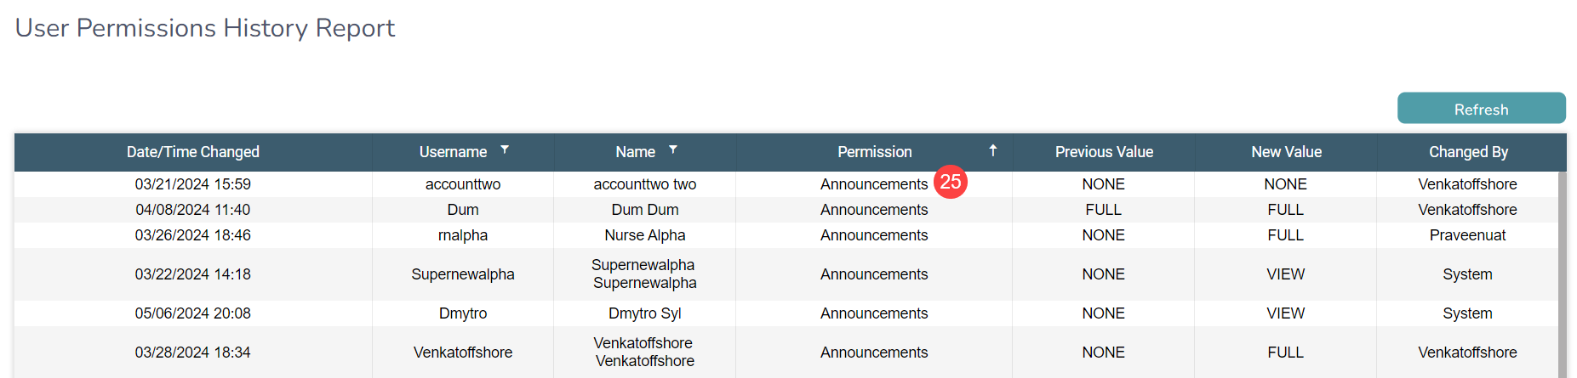This screenshot has height=378, width=1577.
Task: Sort by the Changed By column
Action: click(1468, 152)
